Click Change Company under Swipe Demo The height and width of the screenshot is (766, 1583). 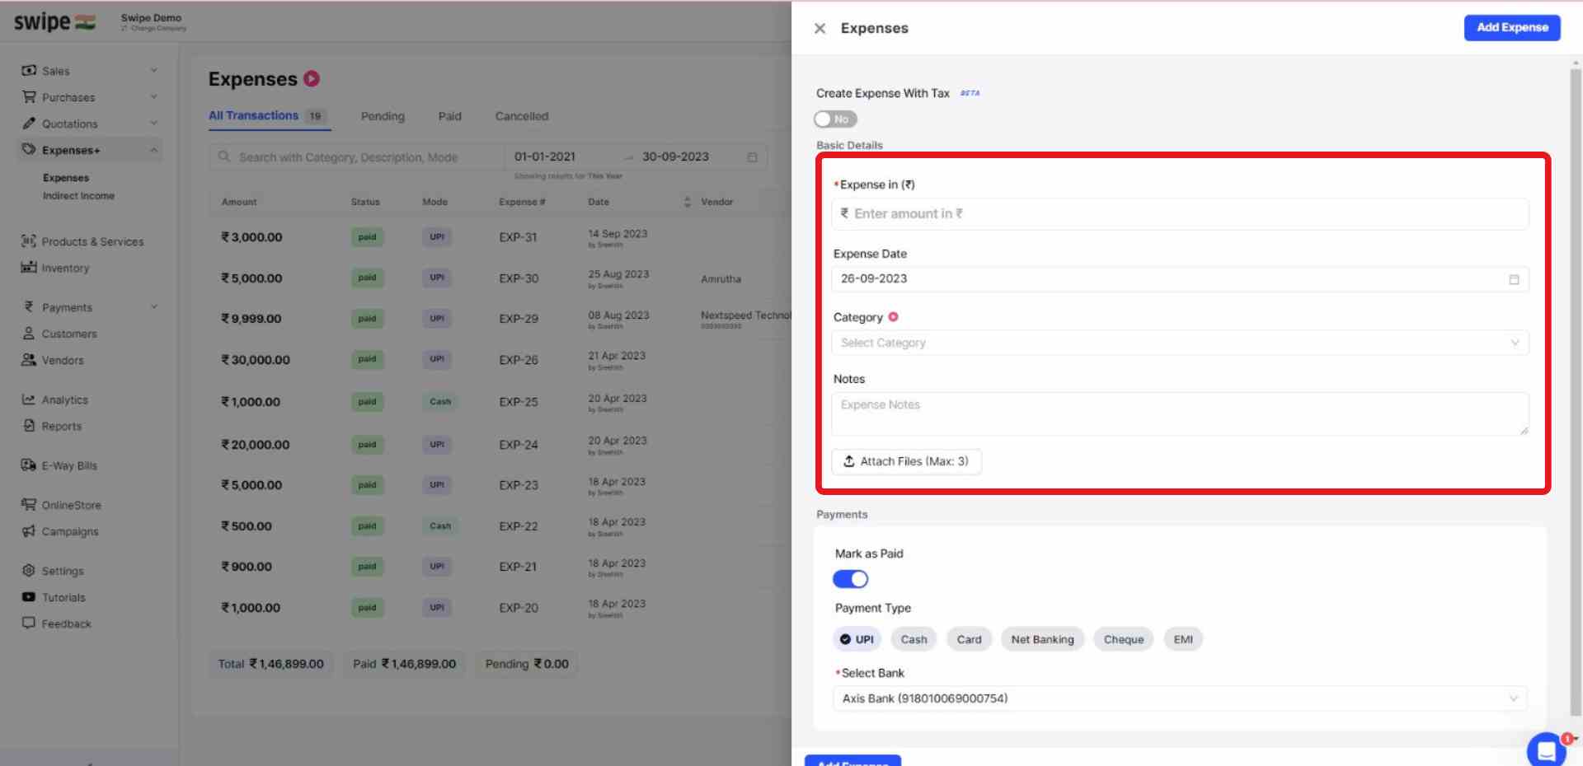(x=153, y=29)
